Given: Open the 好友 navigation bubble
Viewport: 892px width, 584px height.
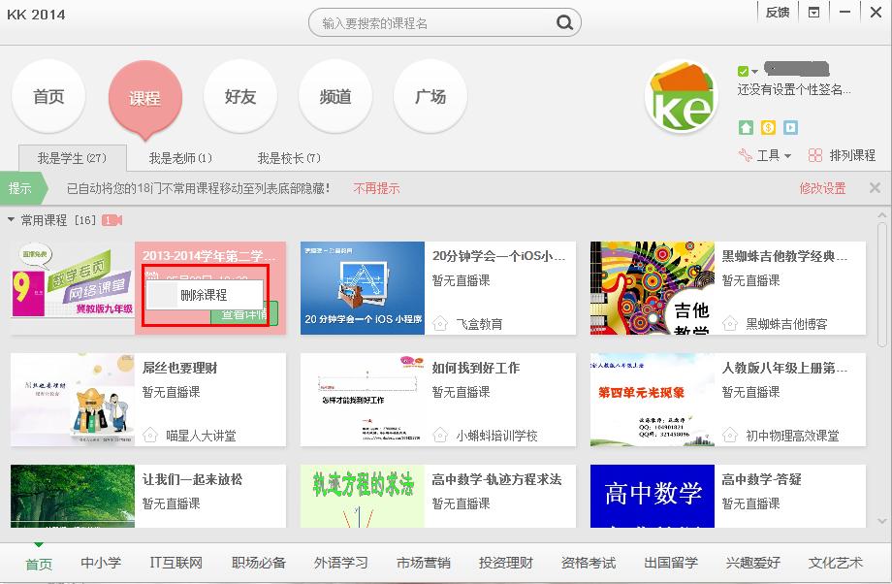Looking at the screenshot, I should 240,96.
